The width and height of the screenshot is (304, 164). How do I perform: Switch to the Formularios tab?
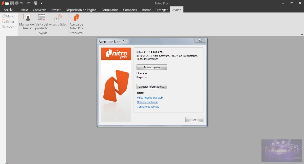(x=110, y=10)
